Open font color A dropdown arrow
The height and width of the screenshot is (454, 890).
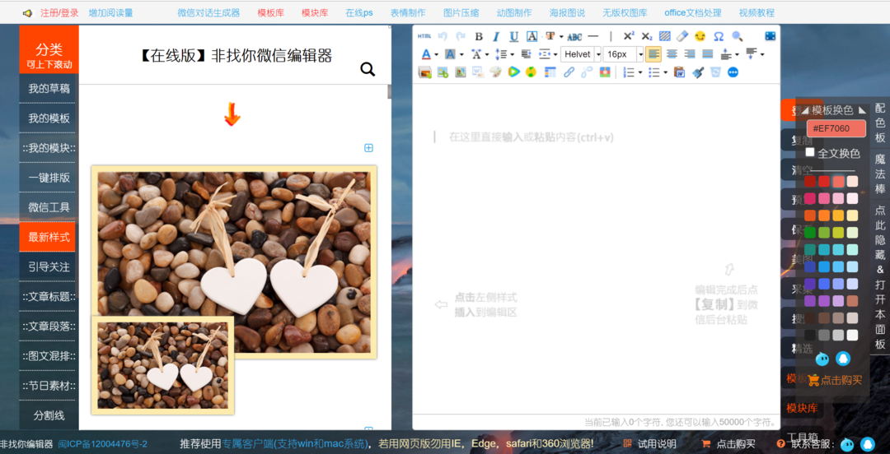pos(436,55)
